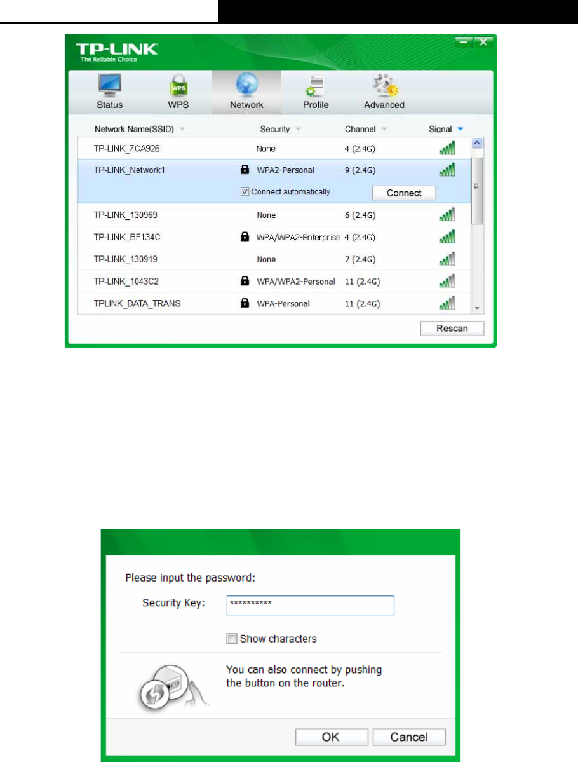The image size is (578, 762).
Task: Click lock icon of TP-LINK_BF134C
Action: pos(245,236)
